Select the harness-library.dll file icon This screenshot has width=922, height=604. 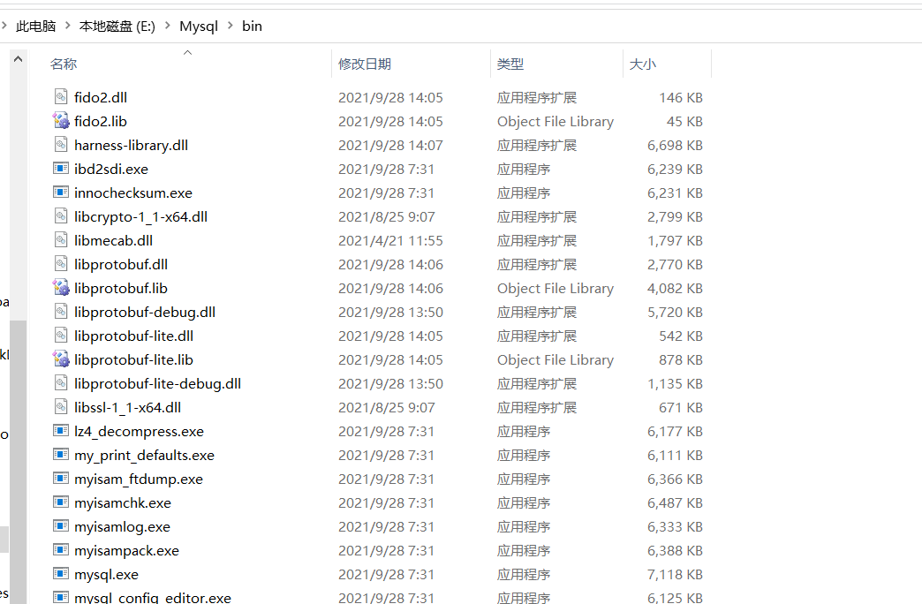click(x=61, y=144)
